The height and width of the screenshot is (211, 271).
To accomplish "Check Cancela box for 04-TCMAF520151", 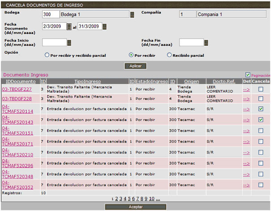I will click(x=261, y=131).
